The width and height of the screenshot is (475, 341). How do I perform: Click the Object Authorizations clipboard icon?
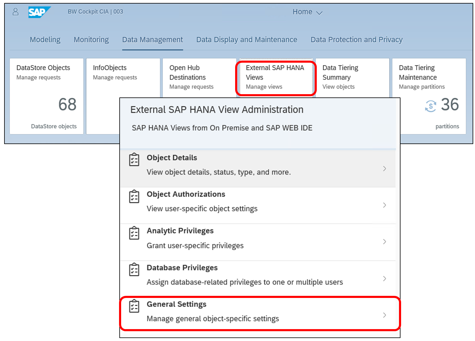tap(134, 196)
